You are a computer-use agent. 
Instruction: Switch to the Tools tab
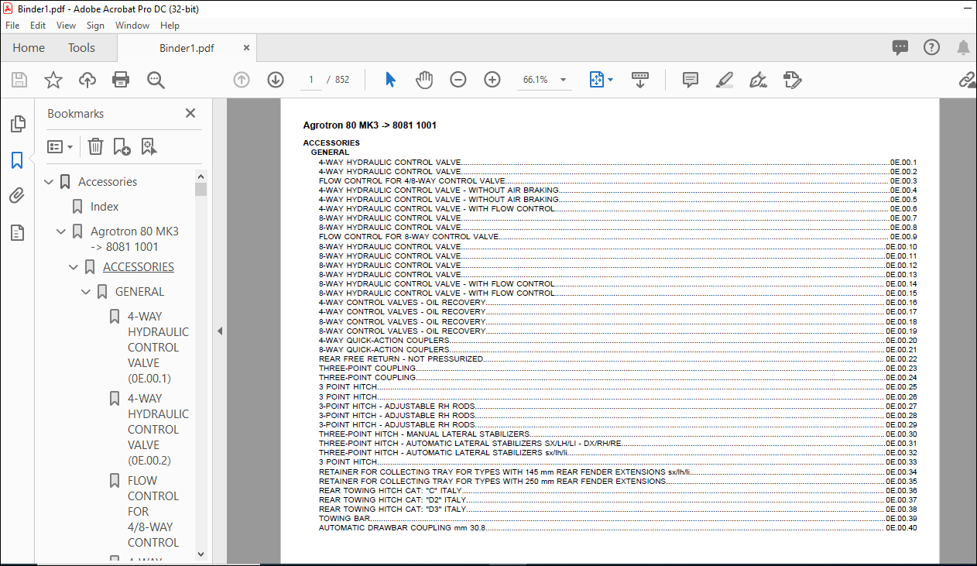(x=81, y=48)
